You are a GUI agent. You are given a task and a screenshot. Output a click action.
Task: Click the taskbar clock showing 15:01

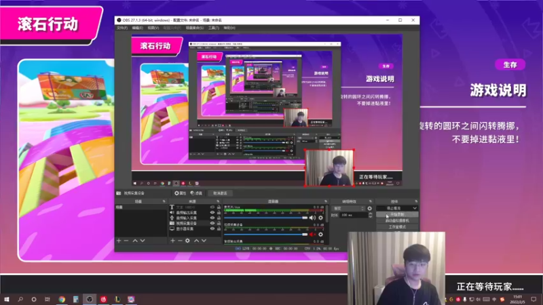[518, 299]
